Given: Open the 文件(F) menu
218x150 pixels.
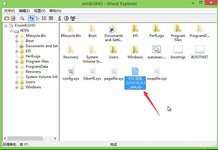Looking at the screenshot, I should point(9,11).
